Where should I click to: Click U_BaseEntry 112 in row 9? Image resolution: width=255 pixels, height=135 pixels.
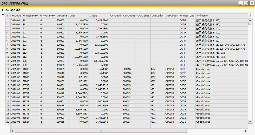pyautogui.click(x=24, y=53)
